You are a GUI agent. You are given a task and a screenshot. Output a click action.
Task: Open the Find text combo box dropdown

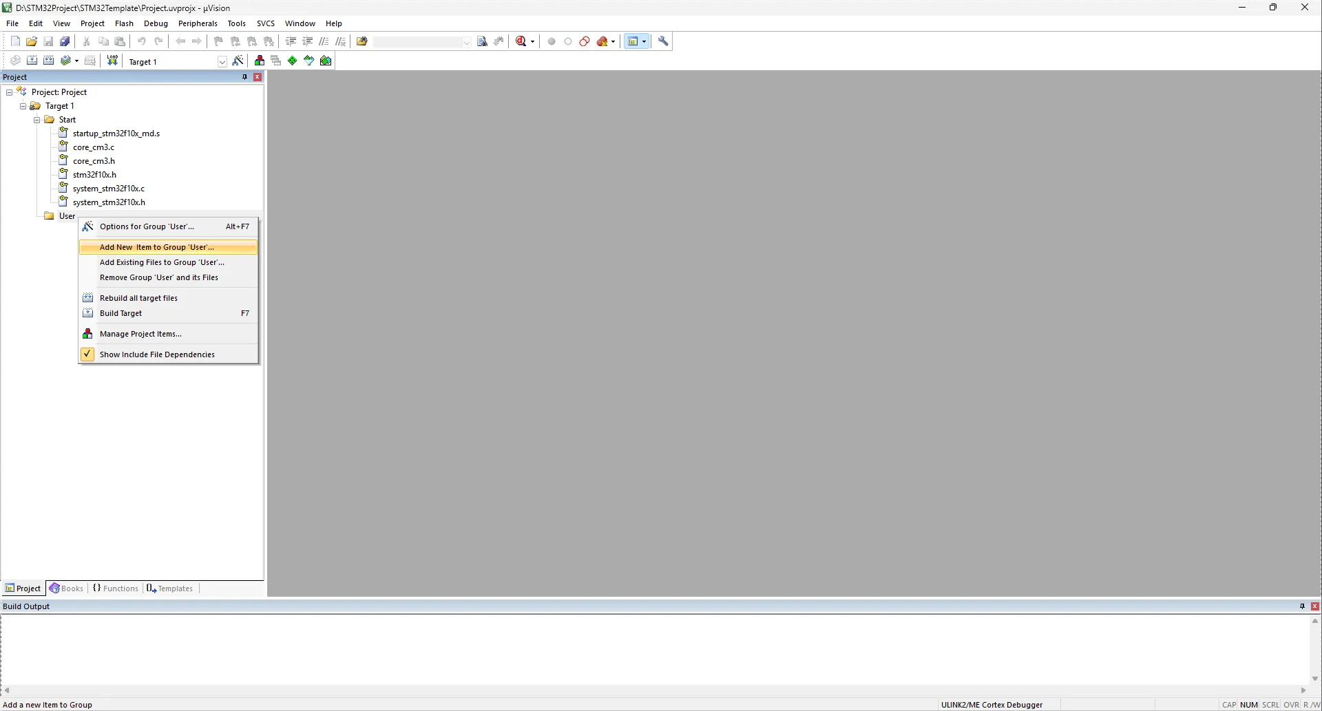point(466,42)
